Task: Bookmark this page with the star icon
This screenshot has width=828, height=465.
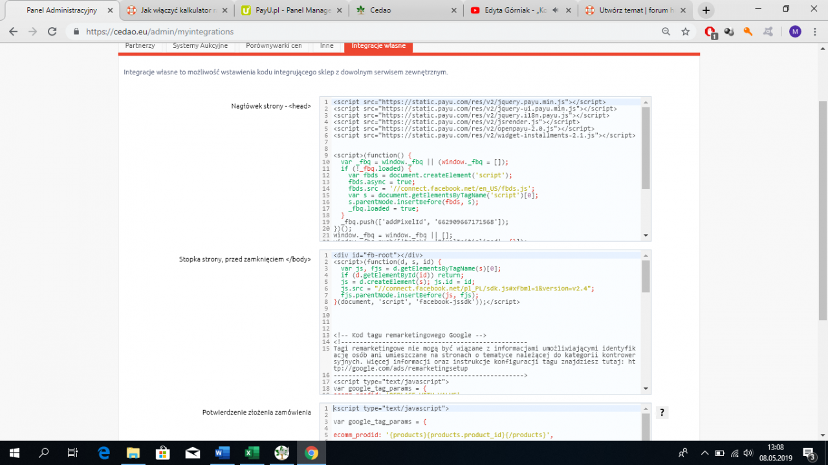Action: (x=685, y=31)
